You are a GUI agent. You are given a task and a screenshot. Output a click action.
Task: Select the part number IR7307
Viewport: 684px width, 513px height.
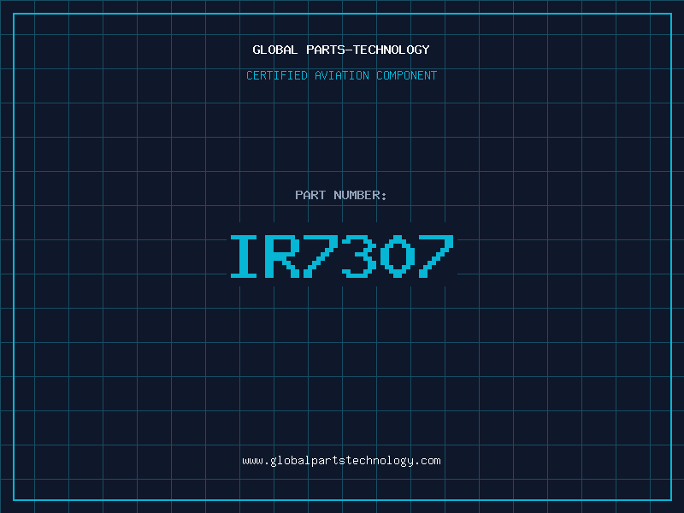coord(342,256)
